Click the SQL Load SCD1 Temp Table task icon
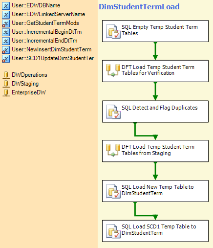213x248 pixels. click(x=113, y=231)
